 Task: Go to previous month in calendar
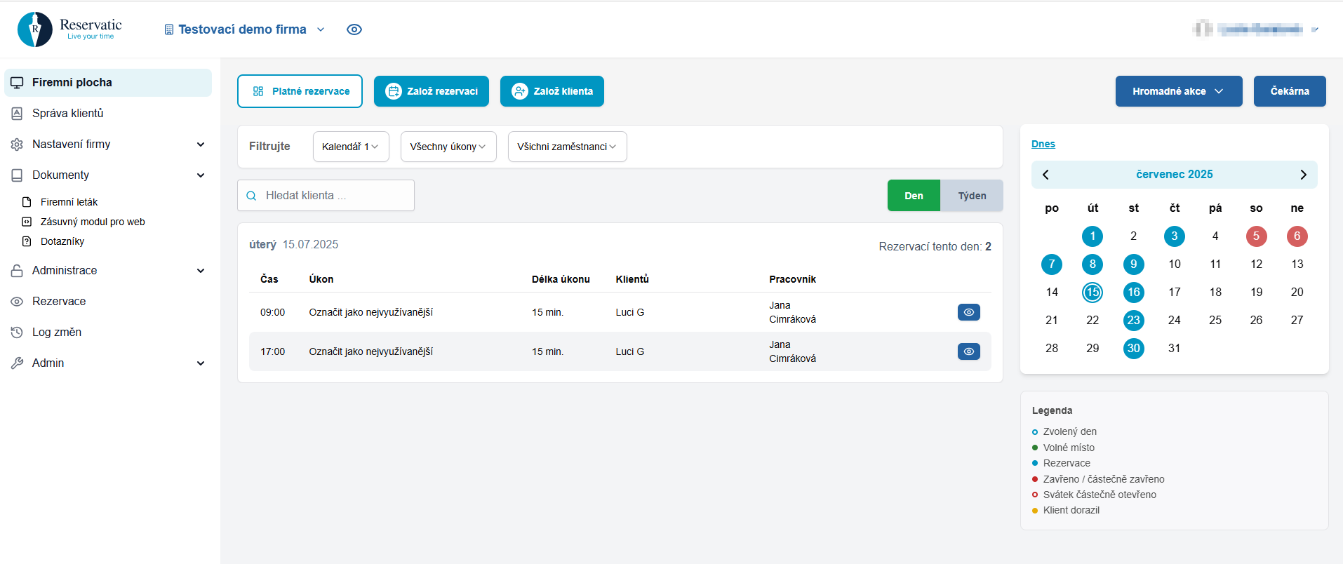(1045, 175)
